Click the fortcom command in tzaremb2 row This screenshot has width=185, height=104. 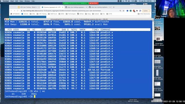coord(105,70)
